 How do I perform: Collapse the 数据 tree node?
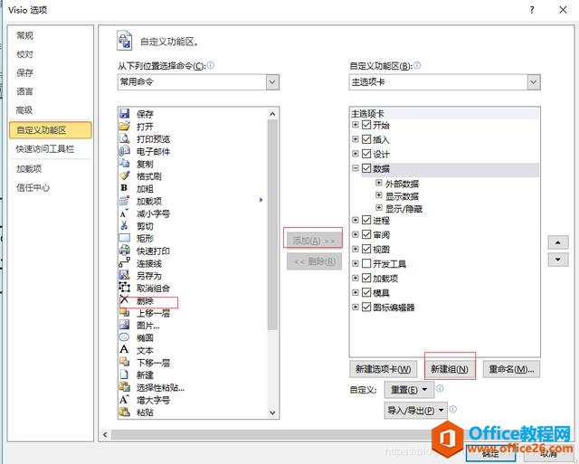pos(356,168)
